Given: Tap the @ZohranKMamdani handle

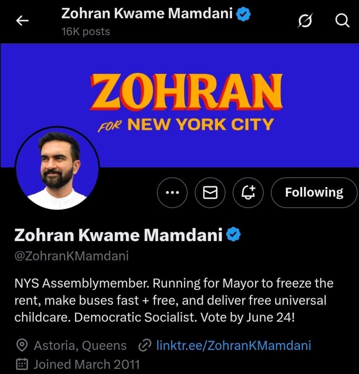Looking at the screenshot, I should [72, 256].
